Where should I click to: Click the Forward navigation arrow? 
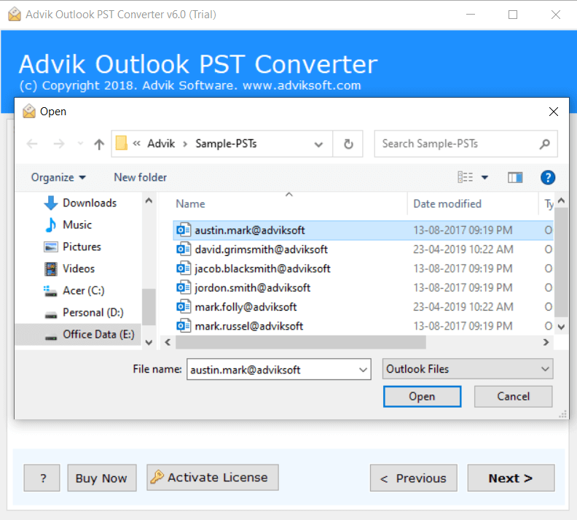[x=59, y=144]
